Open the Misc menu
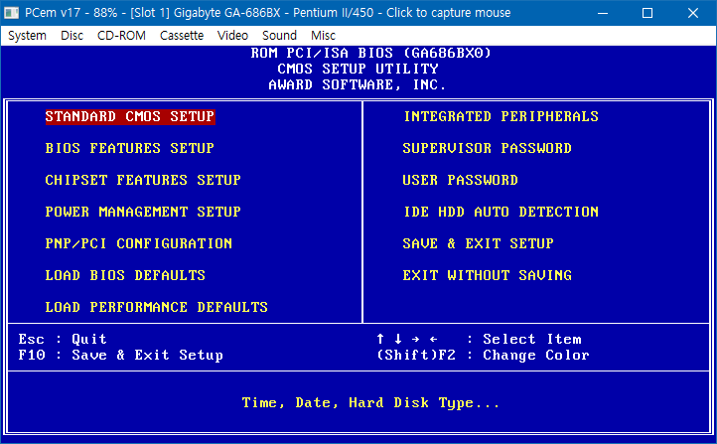The height and width of the screenshot is (444, 717). 323,36
